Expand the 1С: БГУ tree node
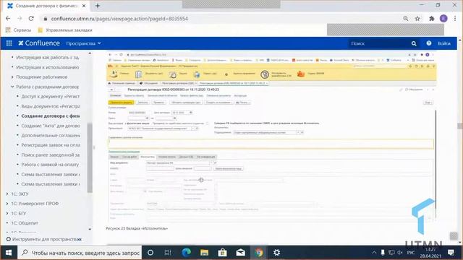 click(7, 214)
